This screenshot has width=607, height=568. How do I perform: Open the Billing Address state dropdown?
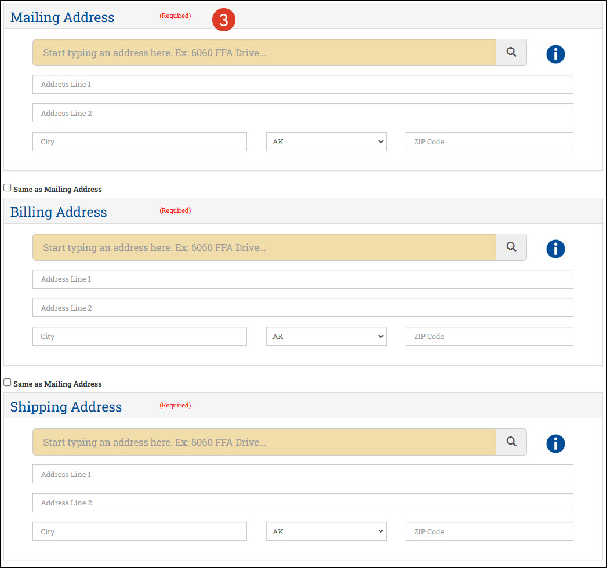pos(326,336)
